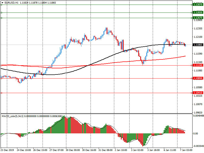Screen dimensions: 204x153
Task: Click the 27 Dec 07:00 time label
Action: click(56, 150)
